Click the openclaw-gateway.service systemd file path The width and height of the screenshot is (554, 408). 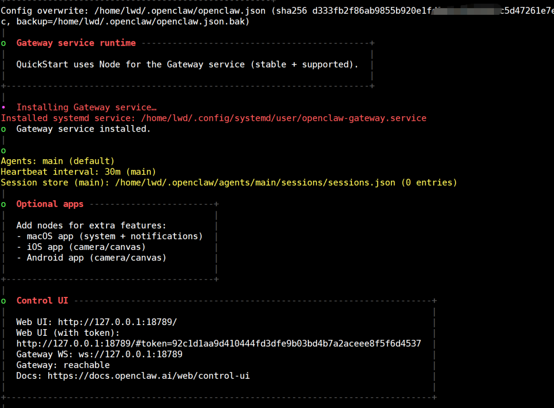click(283, 118)
